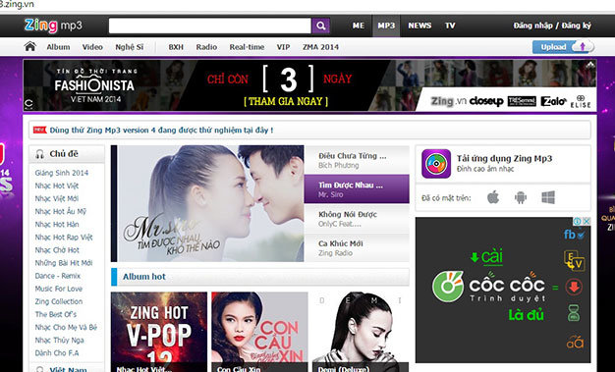Open the BXH menu item

176,47
